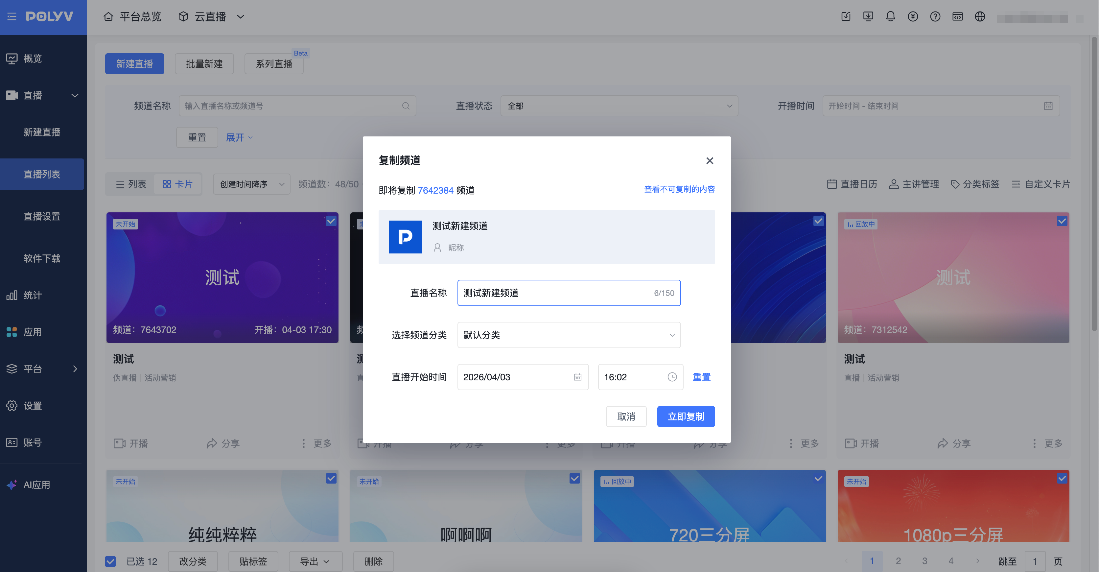Uncheck the 7312542 channel card checkbox
Image resolution: width=1099 pixels, height=572 pixels.
pyautogui.click(x=1062, y=221)
